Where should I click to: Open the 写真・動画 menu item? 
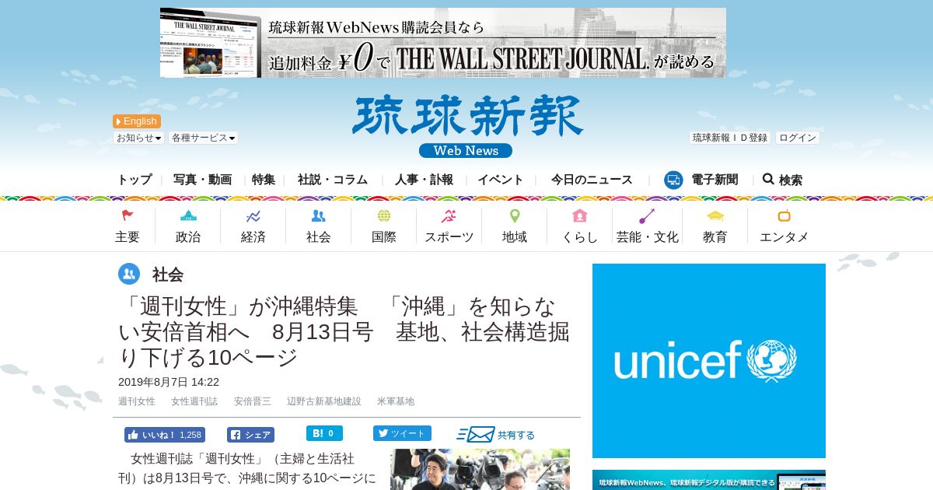(202, 180)
